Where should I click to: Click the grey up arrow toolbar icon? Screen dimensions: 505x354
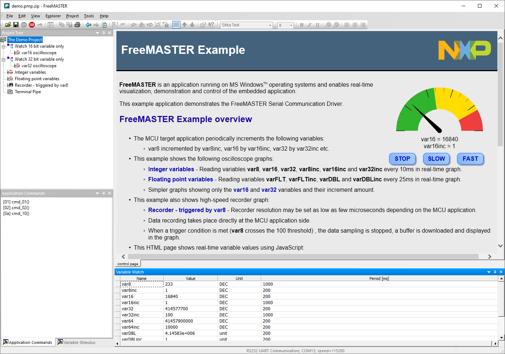[x=184, y=25]
